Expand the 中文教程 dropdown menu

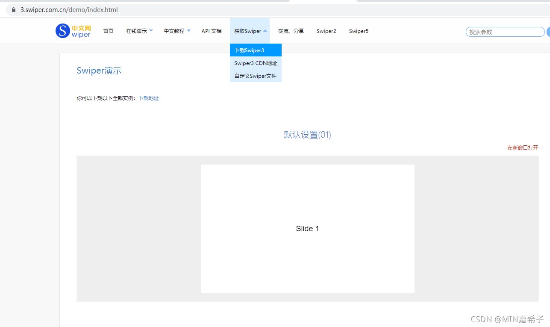pyautogui.click(x=177, y=31)
